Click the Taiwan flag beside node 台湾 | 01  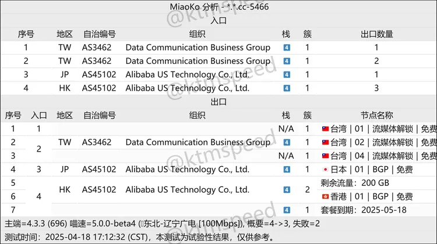(326, 129)
